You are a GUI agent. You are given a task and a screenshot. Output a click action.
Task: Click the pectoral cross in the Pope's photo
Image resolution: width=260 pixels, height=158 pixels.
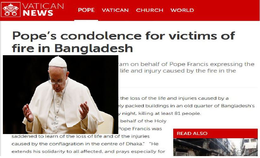[54, 125]
